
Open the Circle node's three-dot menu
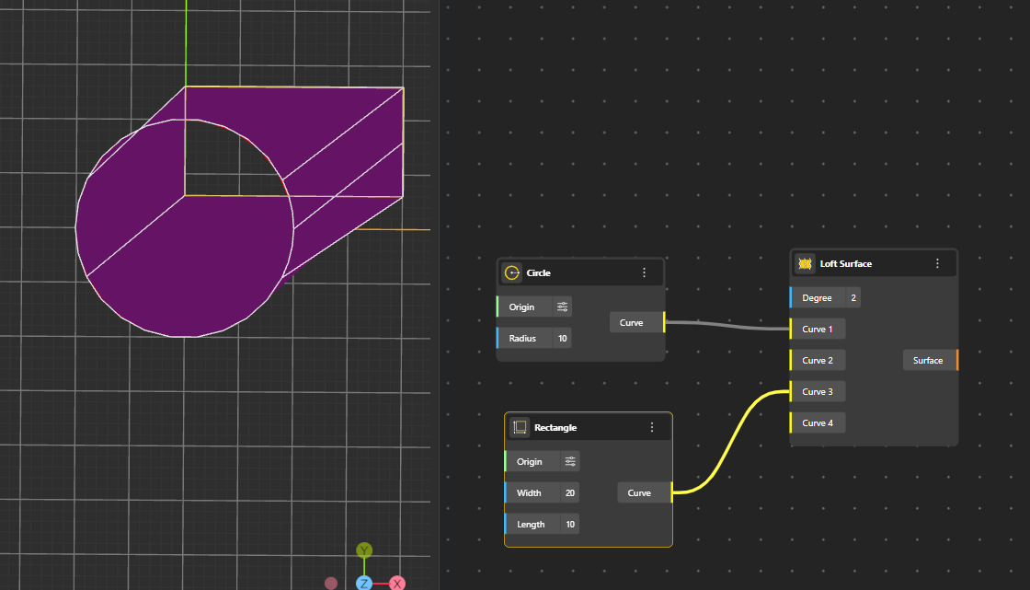pyautogui.click(x=644, y=273)
